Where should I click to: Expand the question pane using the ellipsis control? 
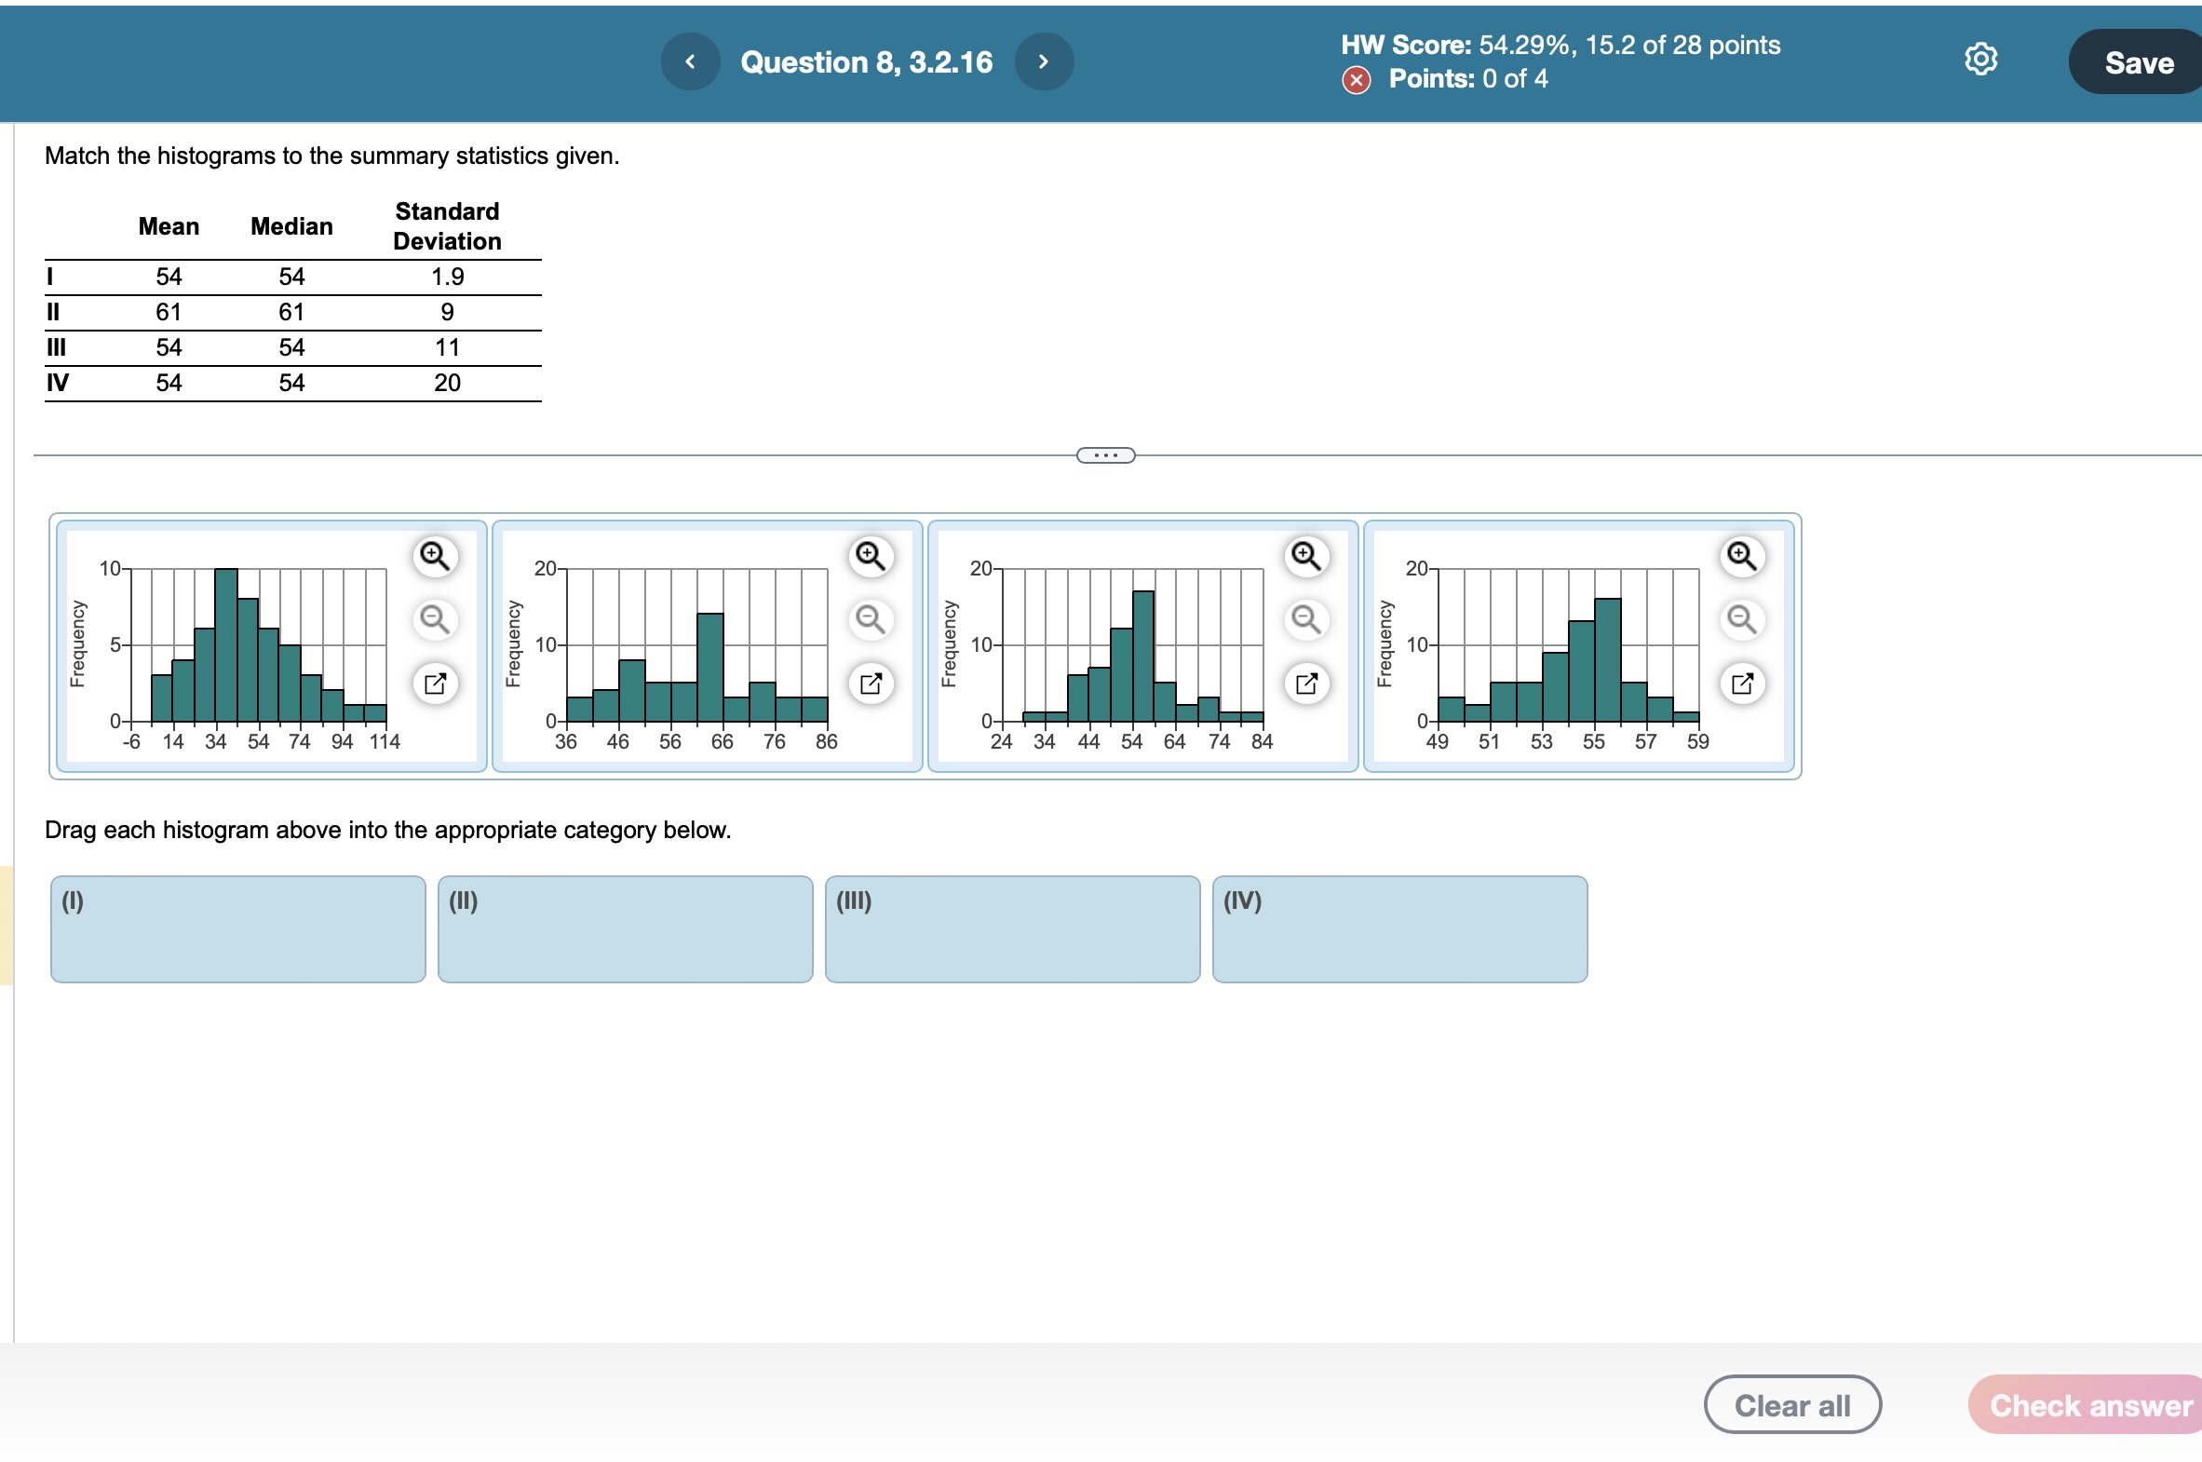[x=1105, y=454]
